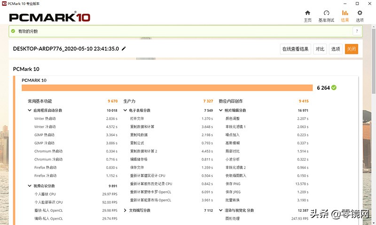Screen dimensions: 376x225
Task: Click the 9 415 content creation score
Action: (304, 101)
